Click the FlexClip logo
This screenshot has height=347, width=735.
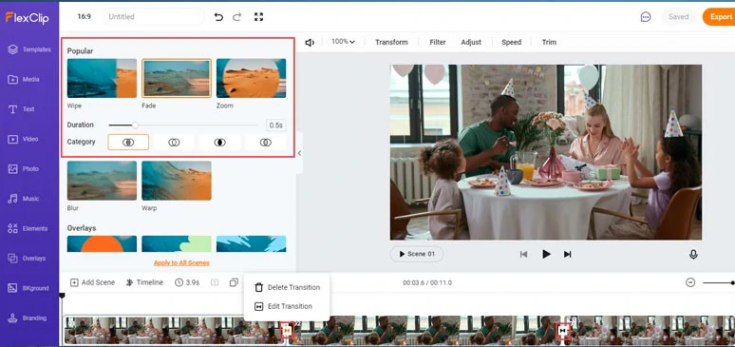tap(27, 17)
